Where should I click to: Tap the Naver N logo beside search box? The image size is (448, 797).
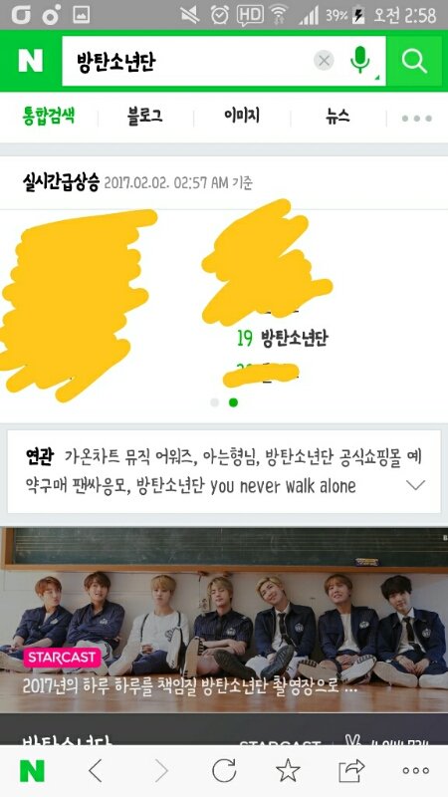(x=31, y=61)
